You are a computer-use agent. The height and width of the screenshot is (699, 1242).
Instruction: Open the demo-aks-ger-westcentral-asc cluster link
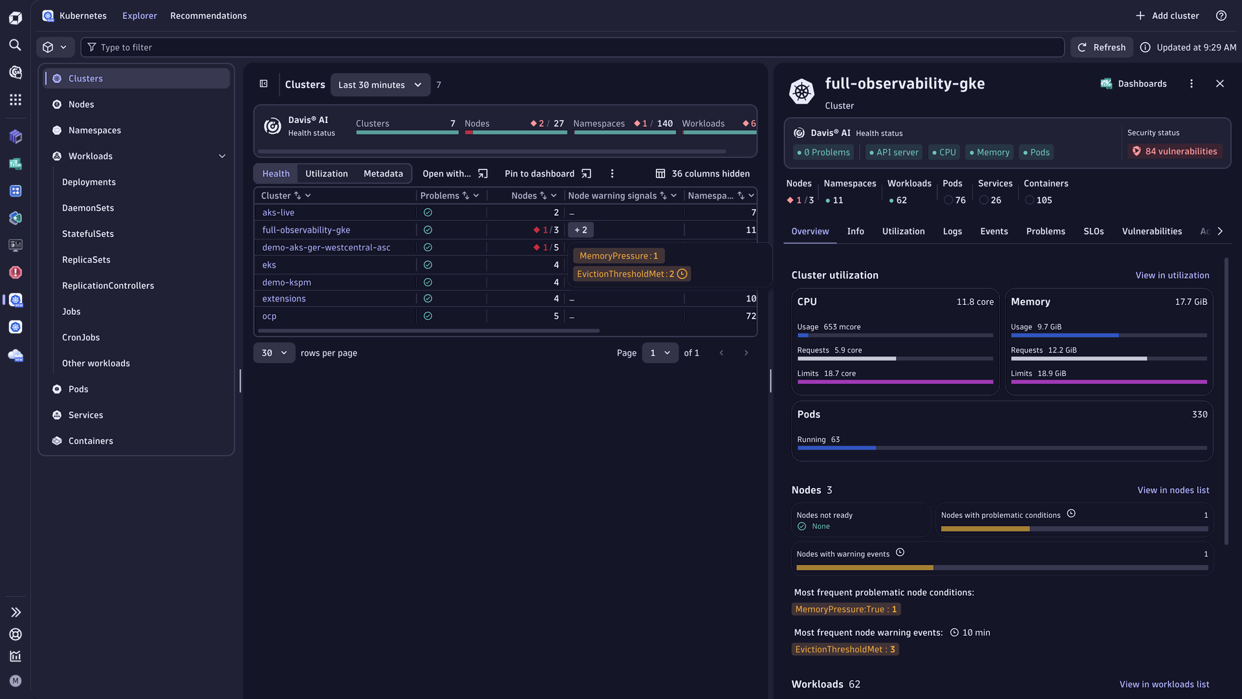click(326, 247)
